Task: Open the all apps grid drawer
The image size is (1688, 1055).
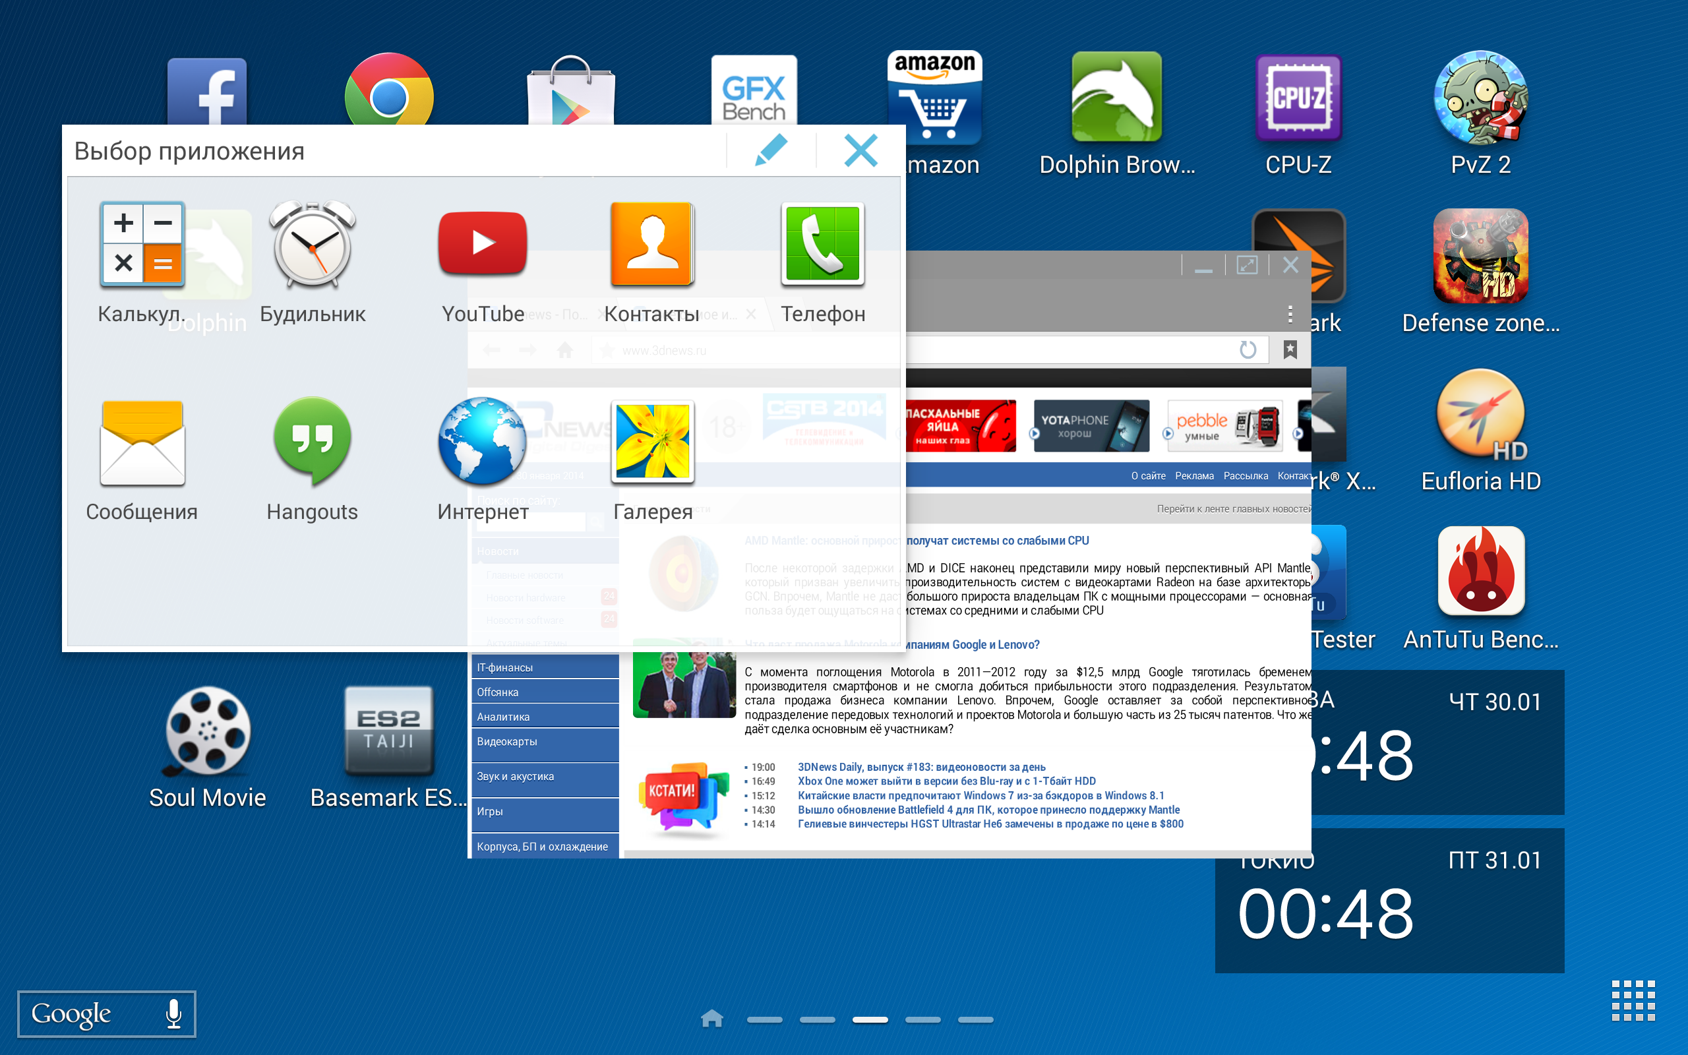Action: [x=1633, y=1000]
